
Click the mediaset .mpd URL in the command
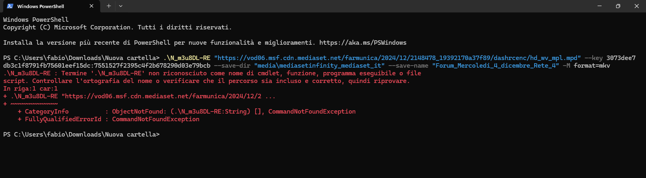click(x=397, y=58)
